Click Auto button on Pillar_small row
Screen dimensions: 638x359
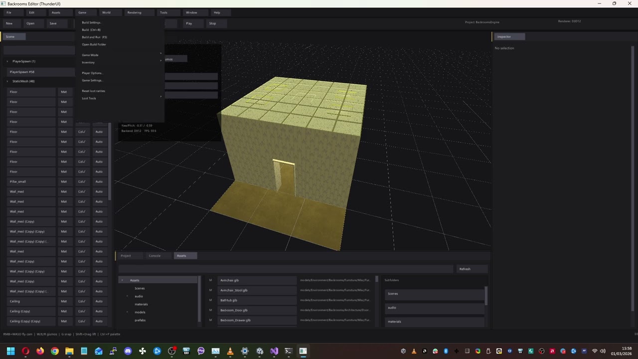(x=99, y=181)
